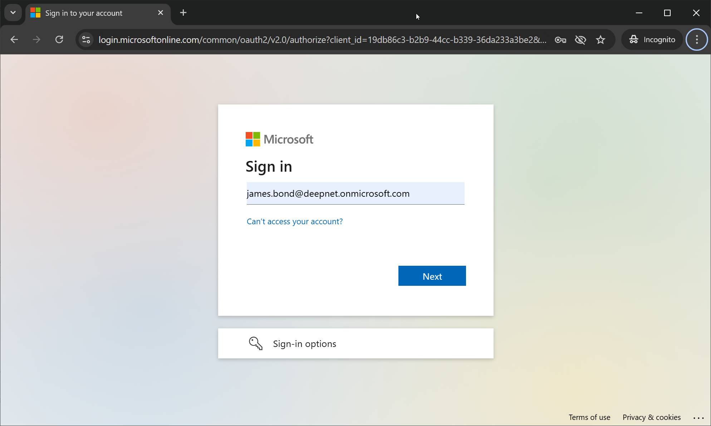The image size is (711, 426).
Task: Open Can't access your account link
Action: click(x=295, y=221)
